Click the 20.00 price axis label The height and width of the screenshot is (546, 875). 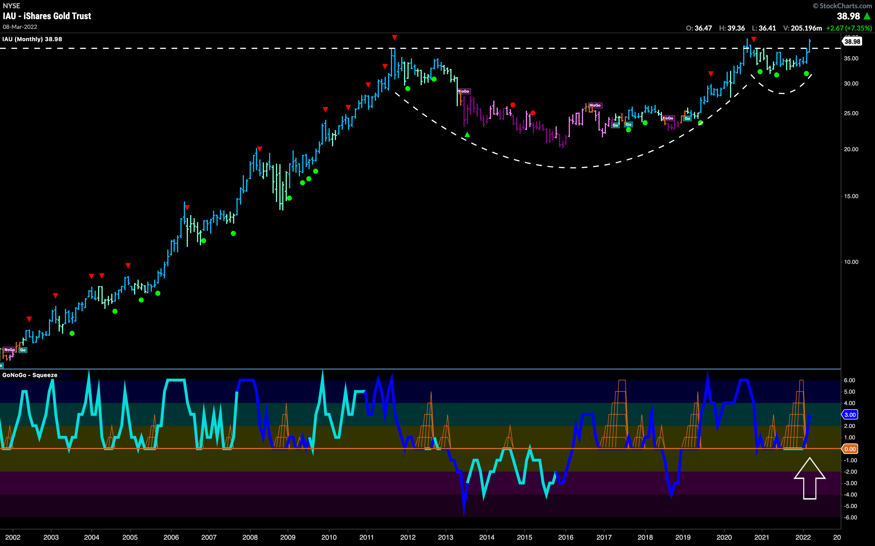point(851,150)
